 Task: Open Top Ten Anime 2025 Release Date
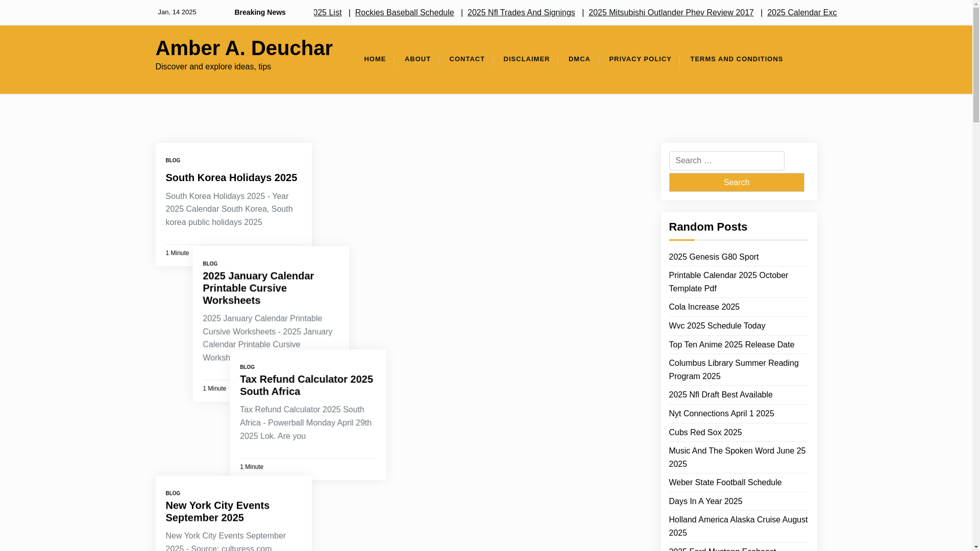click(x=731, y=345)
